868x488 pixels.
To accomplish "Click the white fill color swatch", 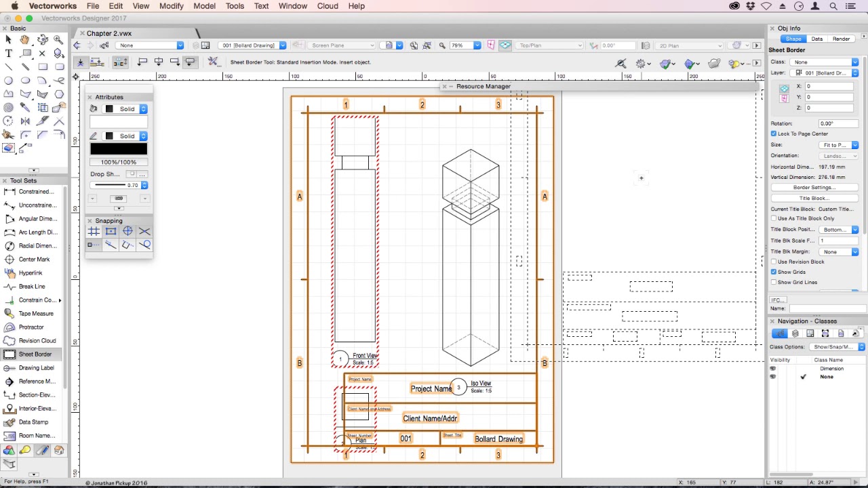I will pos(119,122).
